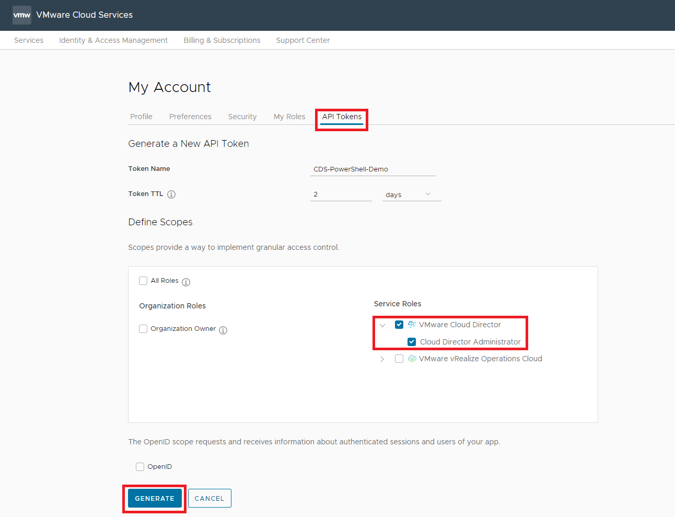Uncheck the Cloud Director Administrator role

pyautogui.click(x=412, y=342)
